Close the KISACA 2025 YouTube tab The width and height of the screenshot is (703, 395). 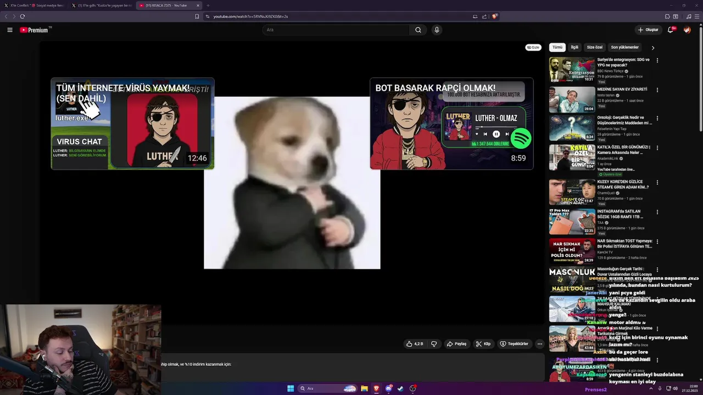(x=198, y=5)
